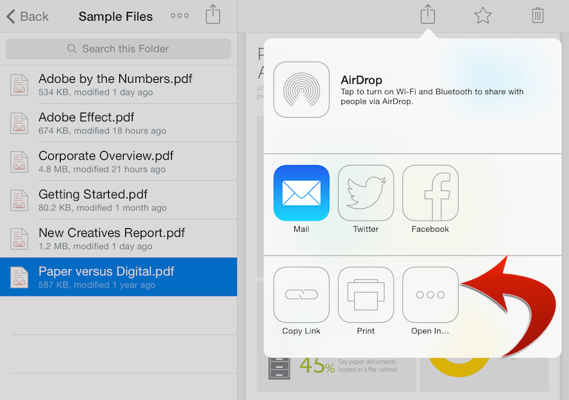
Task: Tap PDF icon of Paper versus Digital
Action: tap(19, 277)
